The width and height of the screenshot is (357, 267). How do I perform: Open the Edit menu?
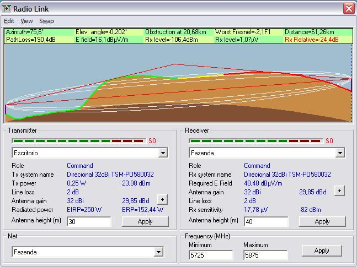[9, 21]
